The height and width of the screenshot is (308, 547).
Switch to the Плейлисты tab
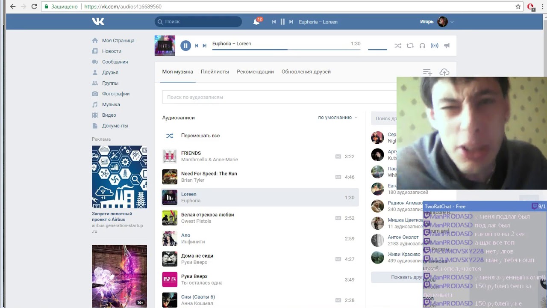[x=215, y=72]
